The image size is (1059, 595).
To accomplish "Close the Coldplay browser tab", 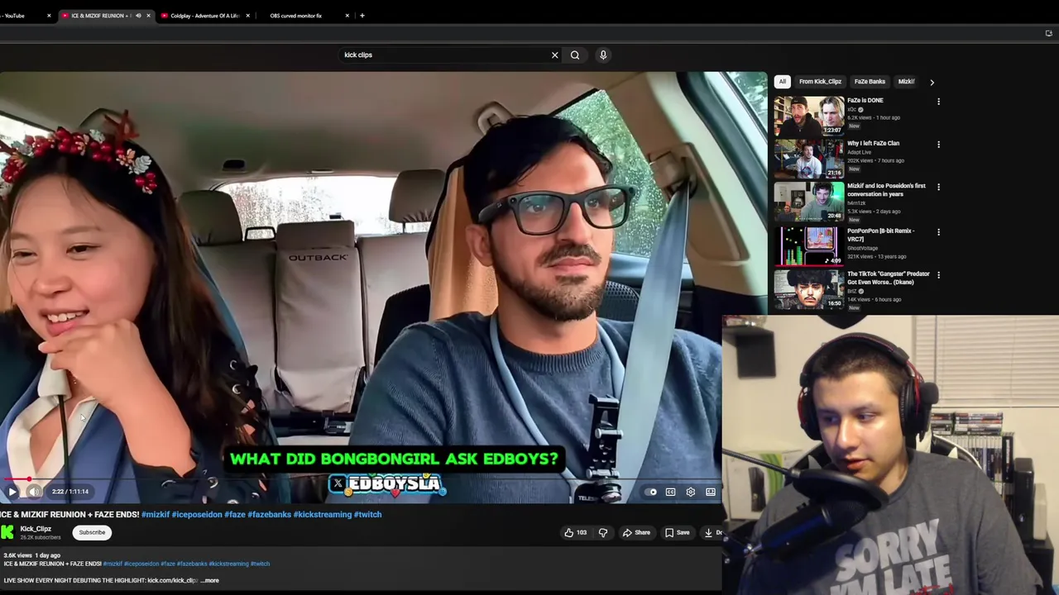I will [x=247, y=16].
